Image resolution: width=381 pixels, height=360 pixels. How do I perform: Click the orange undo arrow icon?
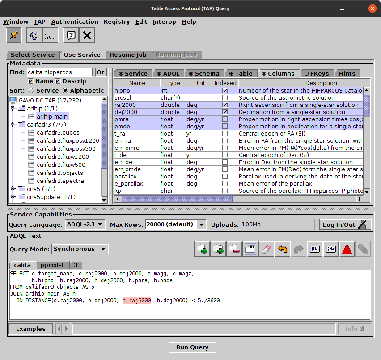[282, 249]
